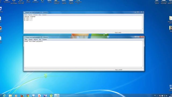The image size is (172, 97).
Task: Select the "ролики" desktop folder
Action: click(x=28, y=1)
